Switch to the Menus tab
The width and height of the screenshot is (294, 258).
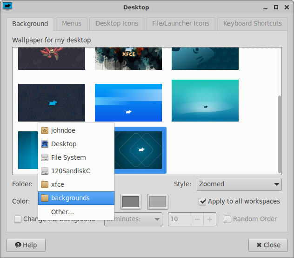coord(72,24)
